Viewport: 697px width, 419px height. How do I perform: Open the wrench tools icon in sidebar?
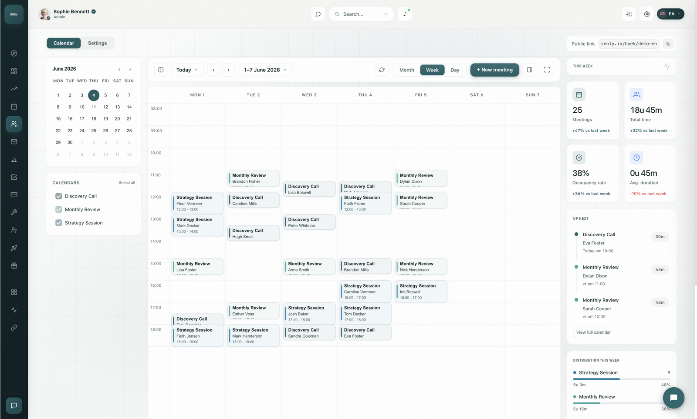14,212
